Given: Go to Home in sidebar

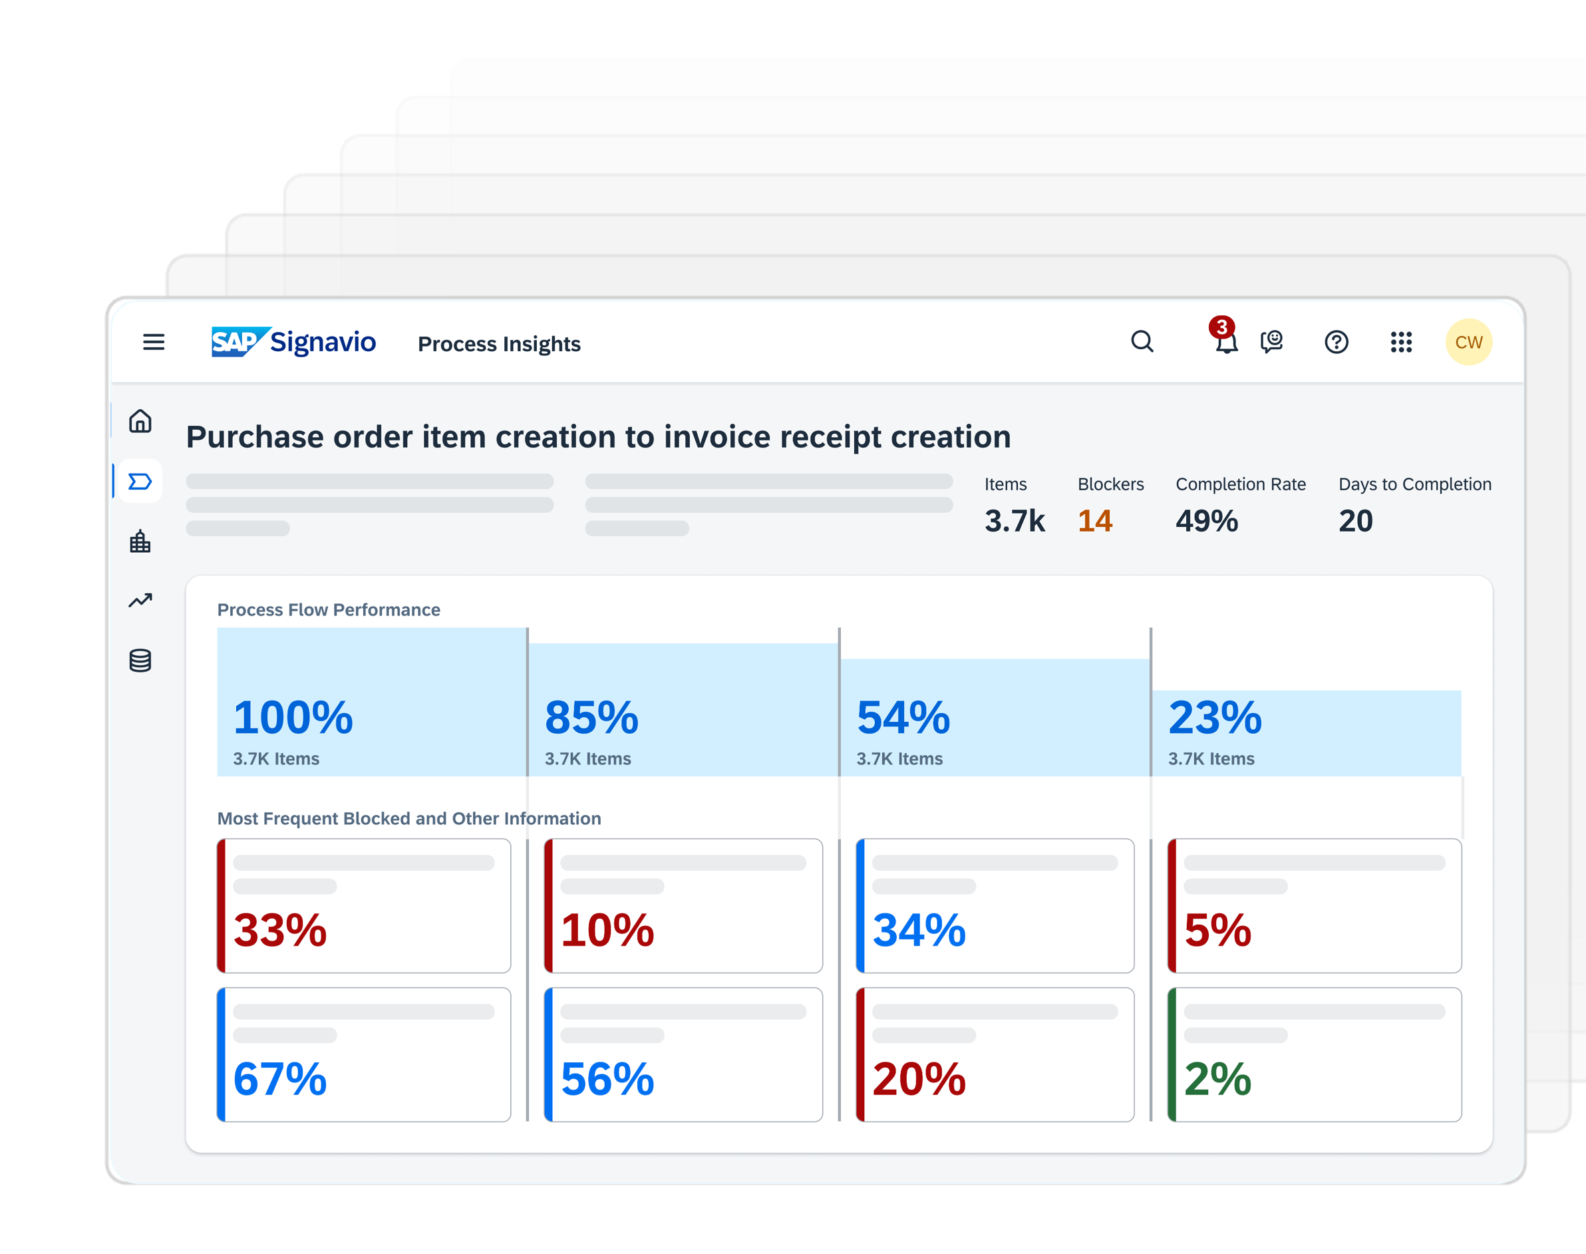Looking at the screenshot, I should tap(140, 421).
